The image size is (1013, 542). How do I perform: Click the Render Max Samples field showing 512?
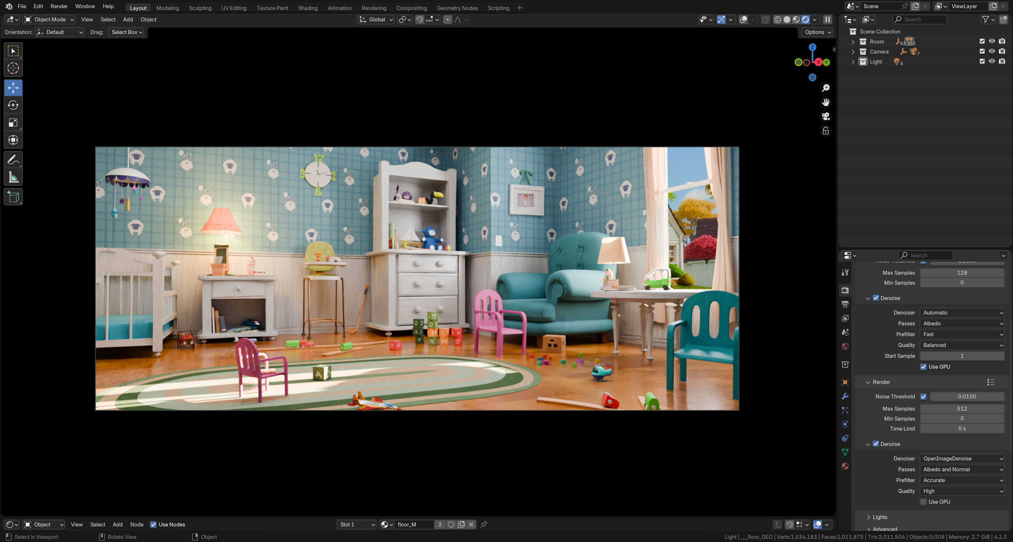[962, 409]
